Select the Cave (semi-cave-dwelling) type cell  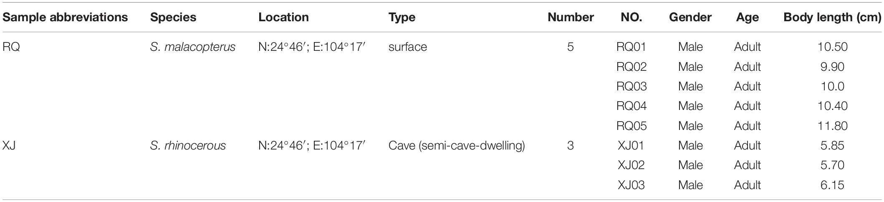(457, 146)
